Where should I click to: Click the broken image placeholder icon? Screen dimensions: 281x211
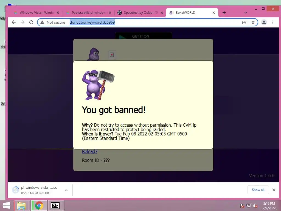pyautogui.click(x=112, y=55)
